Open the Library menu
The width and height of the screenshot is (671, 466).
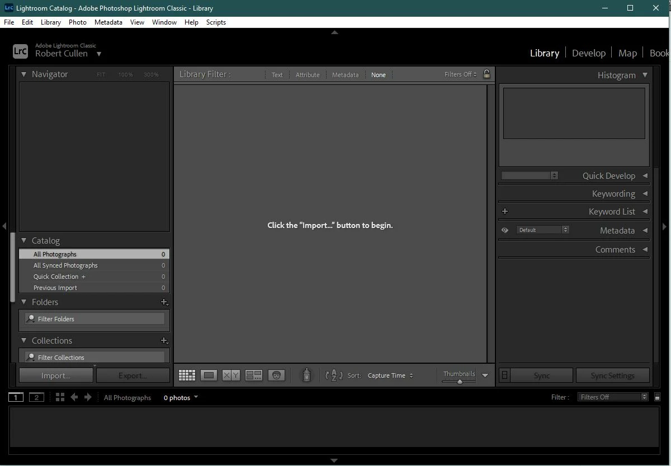click(50, 22)
